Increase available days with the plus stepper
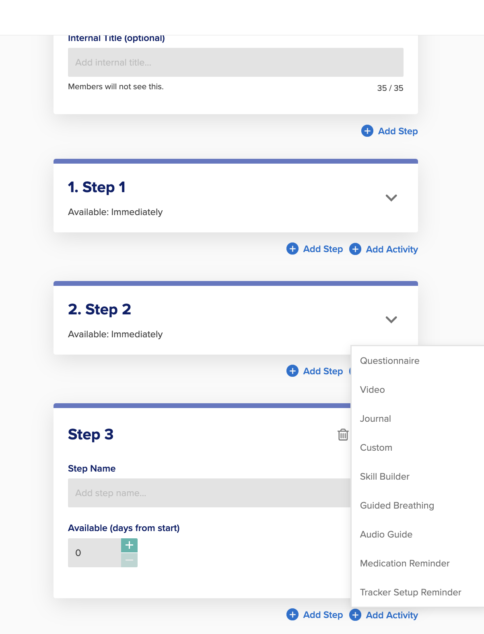484x634 pixels. click(x=129, y=546)
